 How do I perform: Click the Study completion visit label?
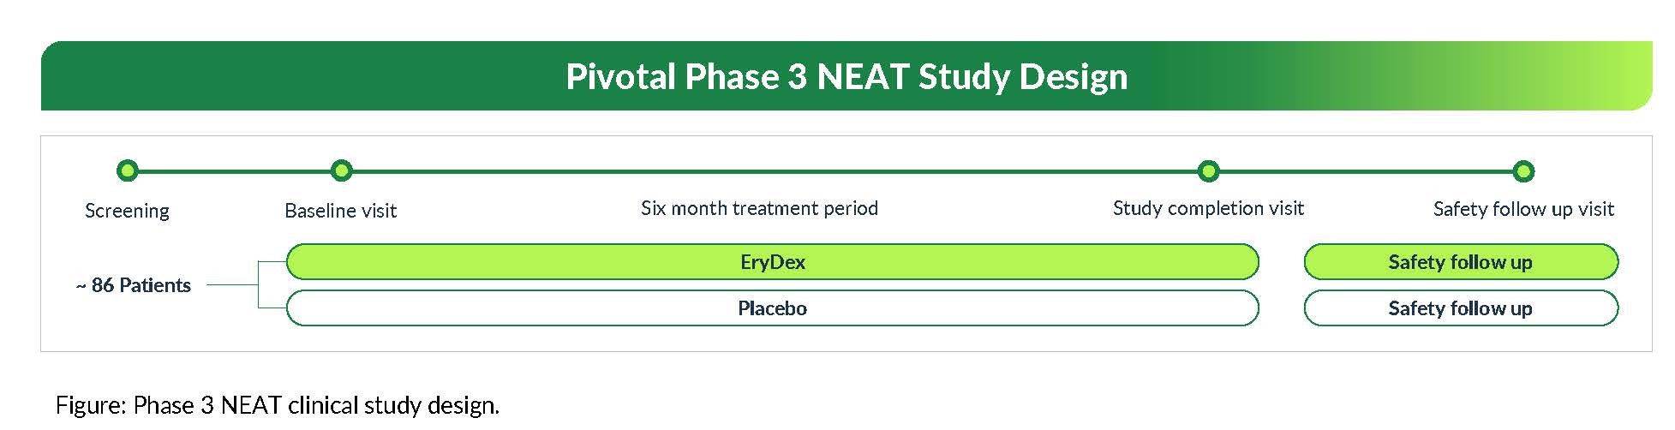tap(1208, 208)
